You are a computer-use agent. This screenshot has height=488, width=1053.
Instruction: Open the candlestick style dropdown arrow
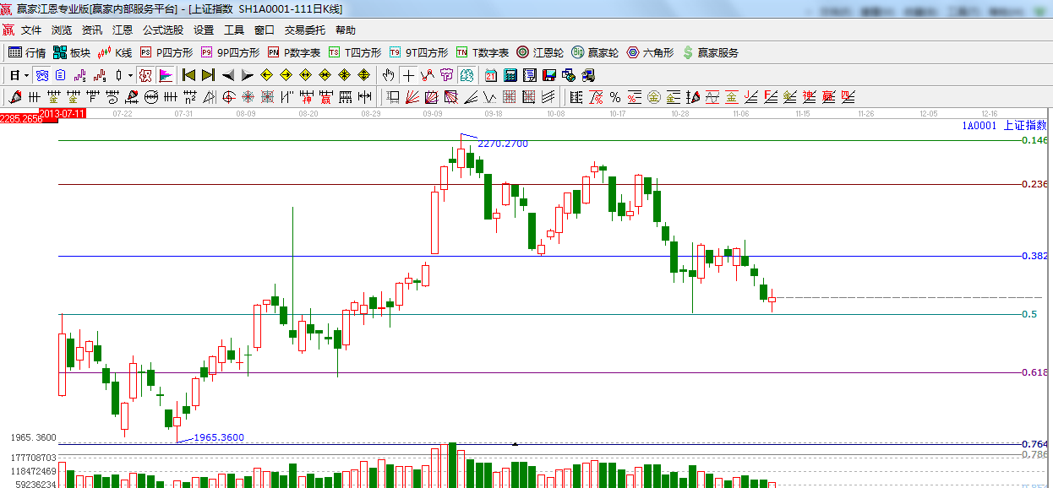point(130,74)
